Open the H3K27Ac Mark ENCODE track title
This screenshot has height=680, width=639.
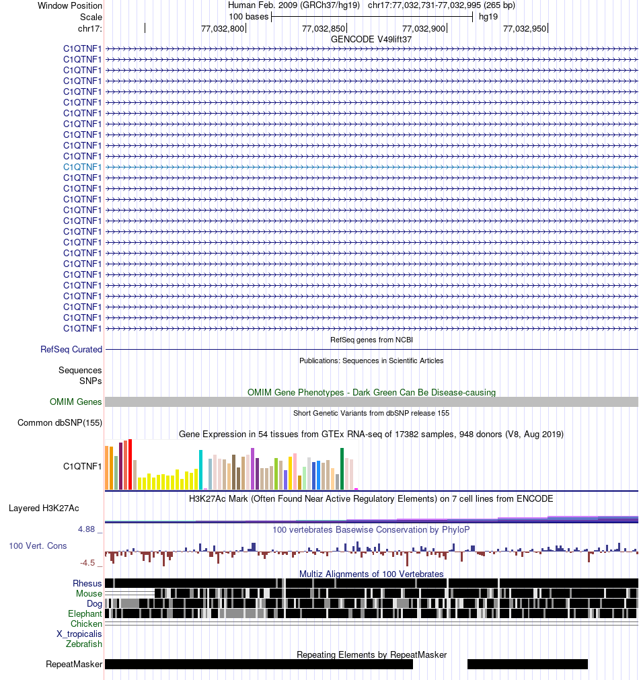[371, 498]
